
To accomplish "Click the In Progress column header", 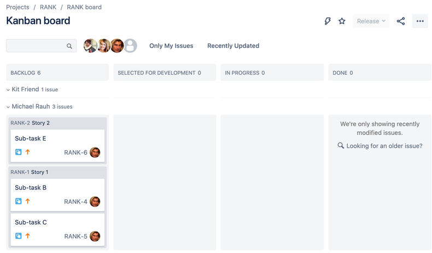I will pyautogui.click(x=272, y=73).
